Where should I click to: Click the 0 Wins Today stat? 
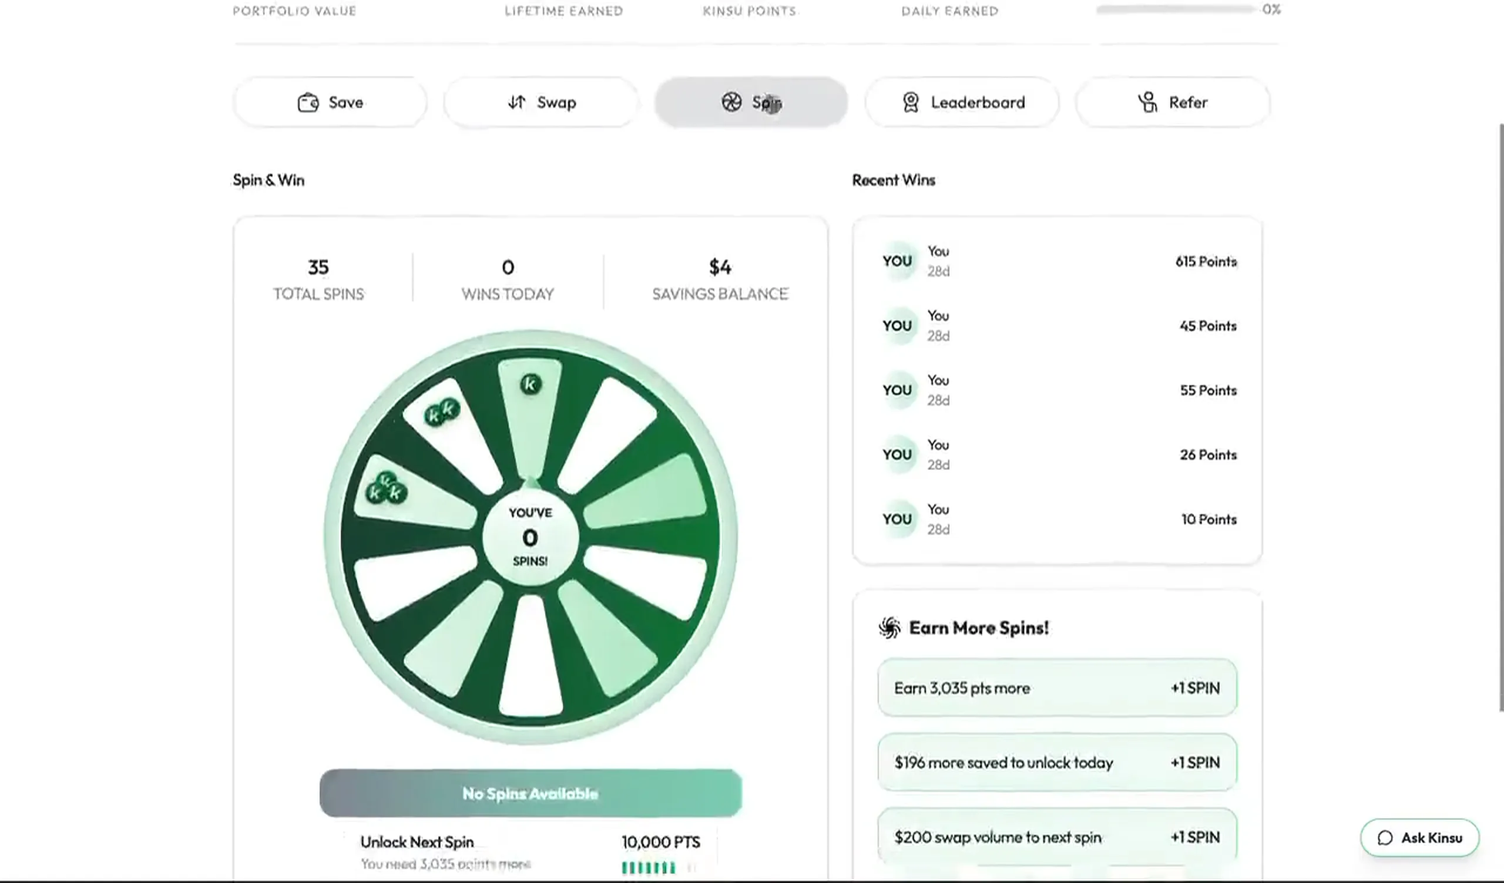[508, 279]
